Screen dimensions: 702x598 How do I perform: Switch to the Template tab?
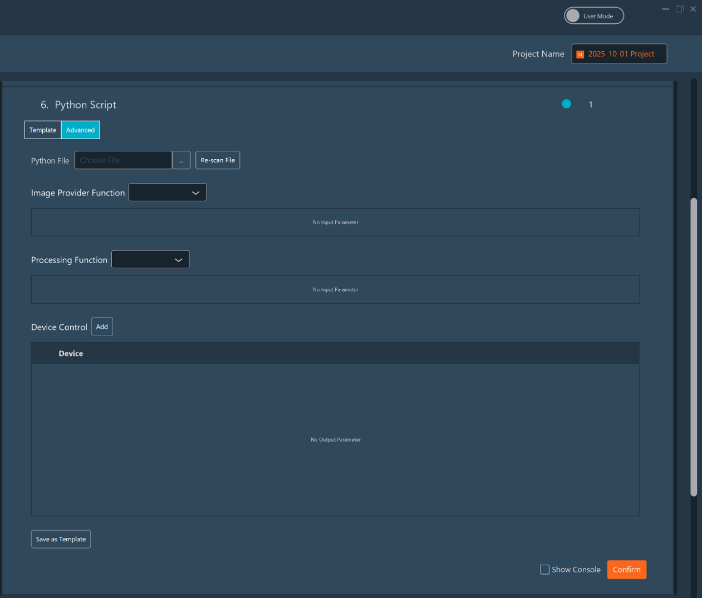tap(42, 130)
